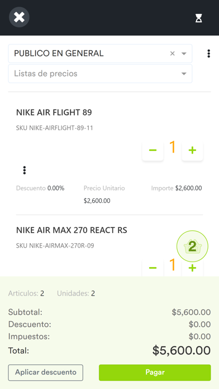Decrease quantity of Nike Air Flight 89
219x389 pixels.
click(x=153, y=150)
